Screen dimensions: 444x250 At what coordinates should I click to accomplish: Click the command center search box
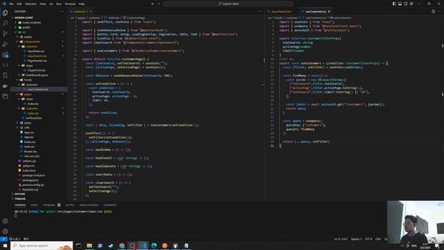click(x=228, y=3)
